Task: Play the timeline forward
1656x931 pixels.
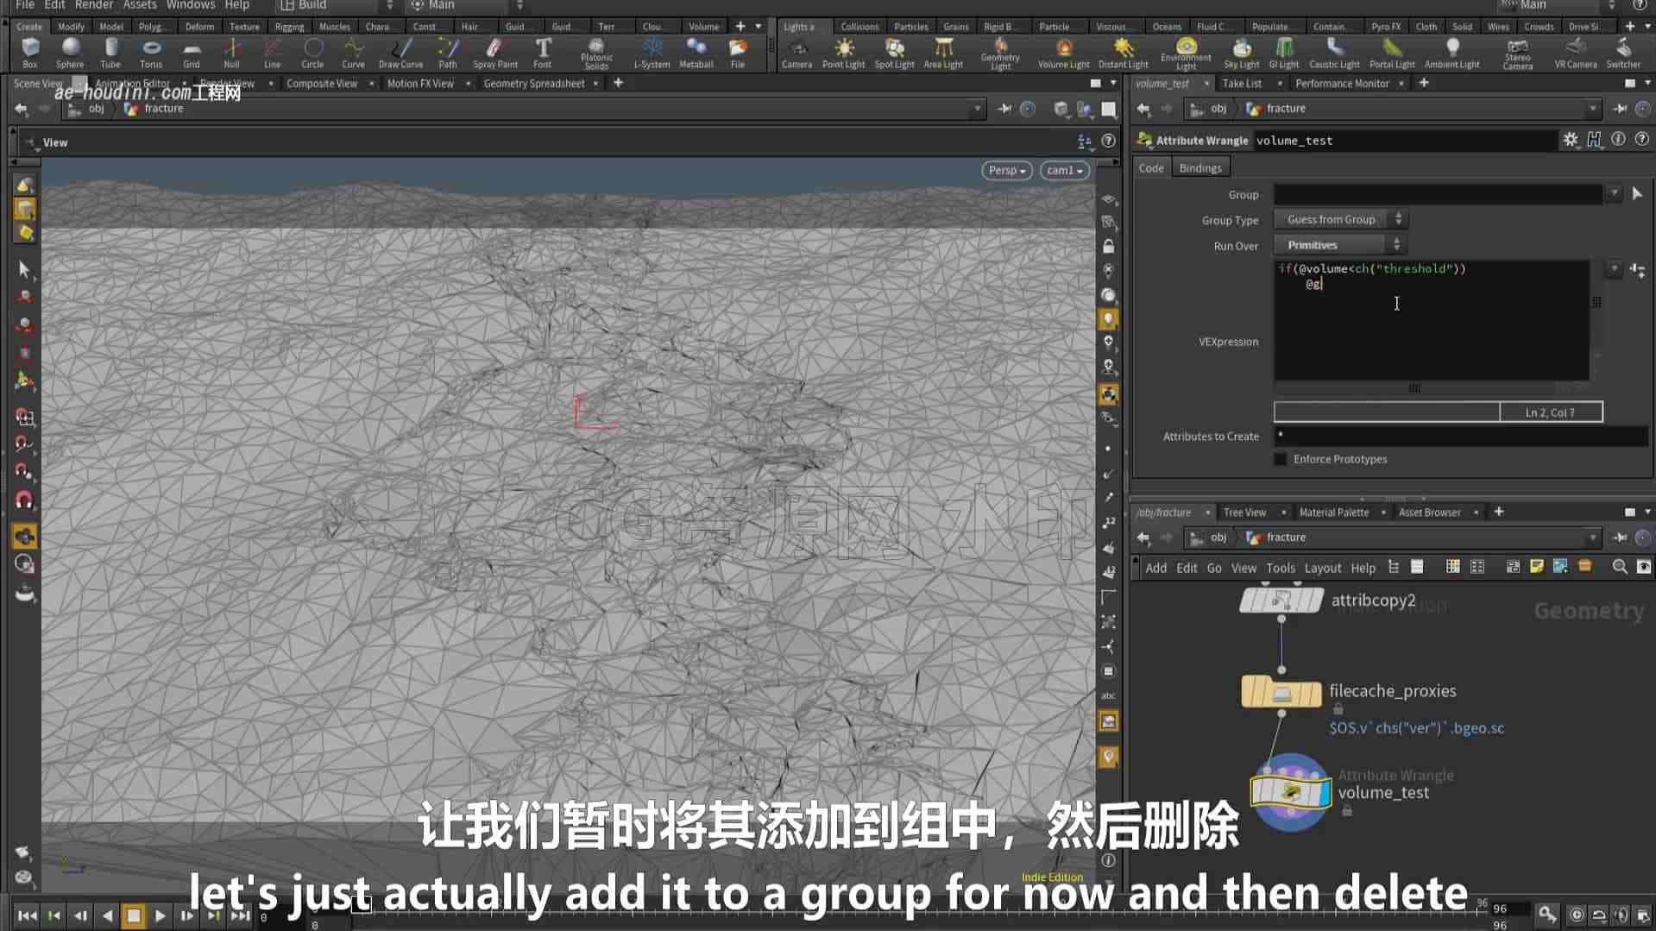Action: 161,915
